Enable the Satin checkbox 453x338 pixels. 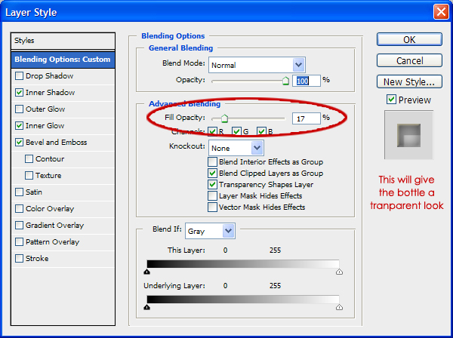coord(19,192)
